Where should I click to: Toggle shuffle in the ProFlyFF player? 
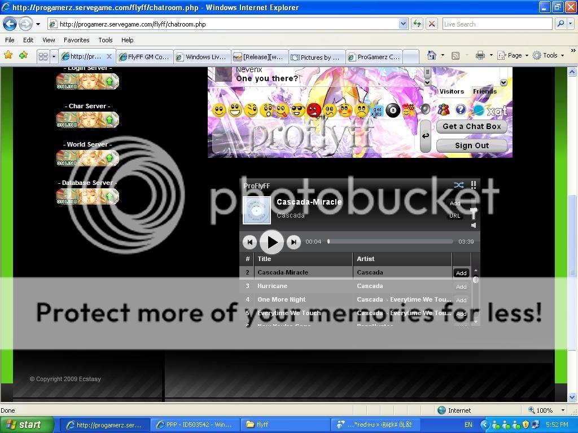pos(458,185)
